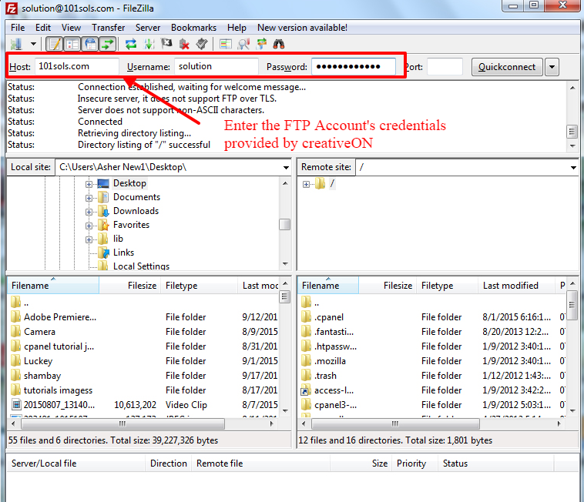Image resolution: width=584 pixels, height=502 pixels.
Task: Disconnect from the current server icon
Action: [x=184, y=45]
